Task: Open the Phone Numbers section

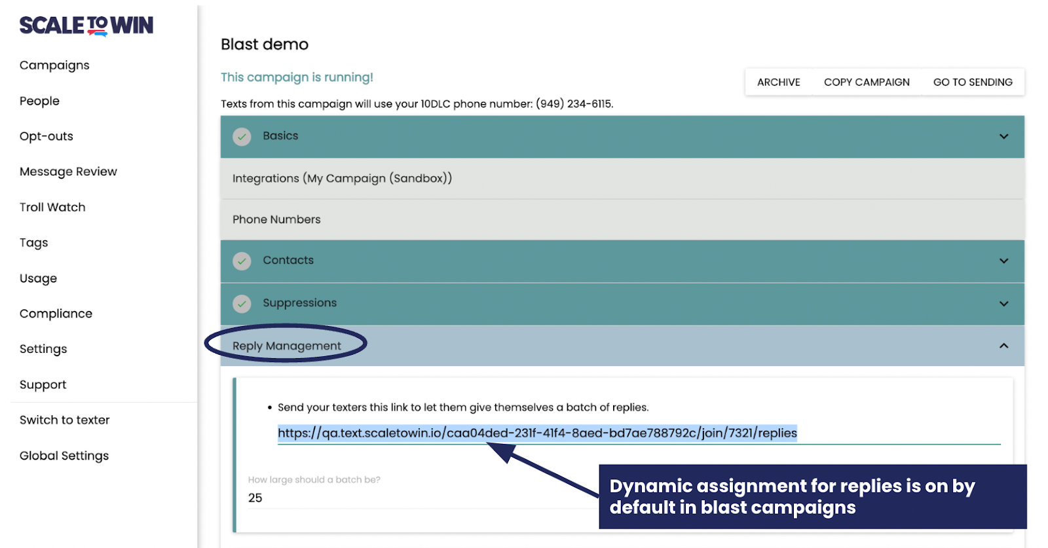Action: coord(622,219)
